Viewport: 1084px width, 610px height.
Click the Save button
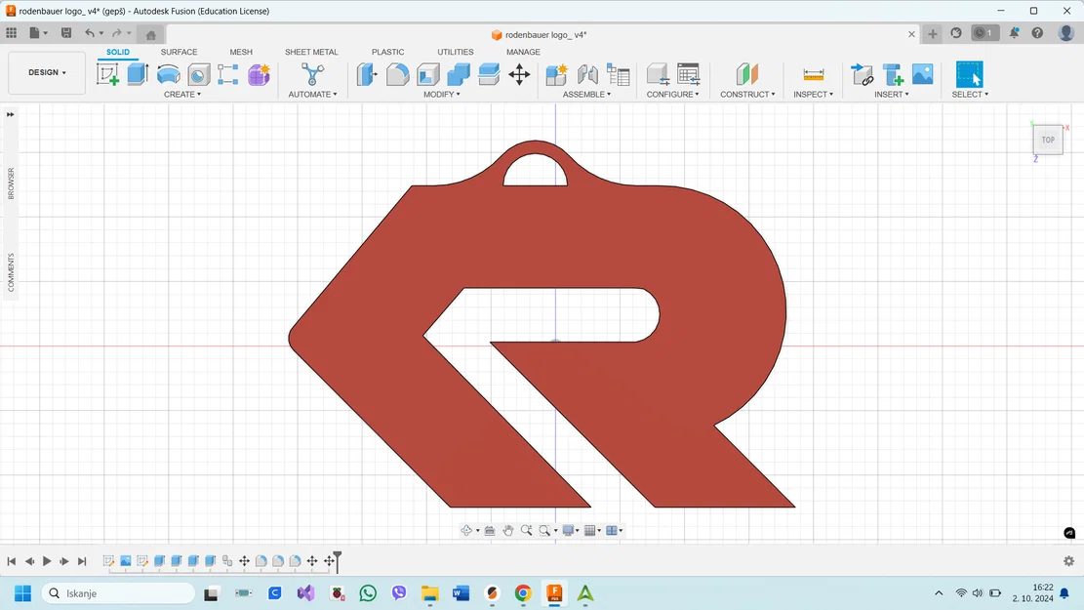click(66, 32)
